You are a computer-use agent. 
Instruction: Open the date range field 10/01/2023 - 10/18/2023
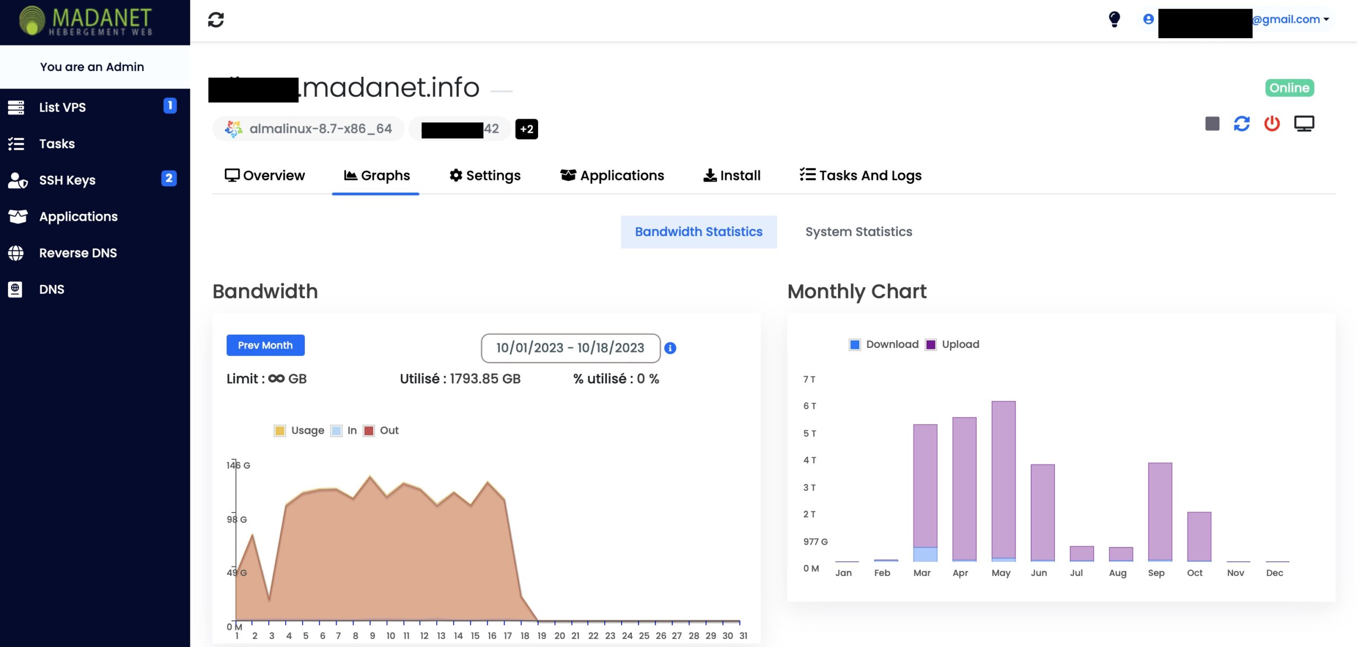pyautogui.click(x=570, y=348)
